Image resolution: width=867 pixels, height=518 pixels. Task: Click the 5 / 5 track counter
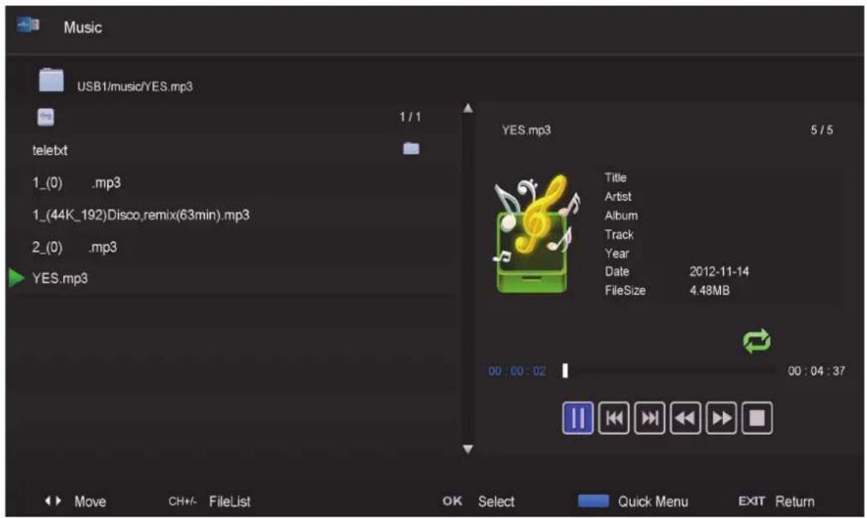(x=822, y=130)
